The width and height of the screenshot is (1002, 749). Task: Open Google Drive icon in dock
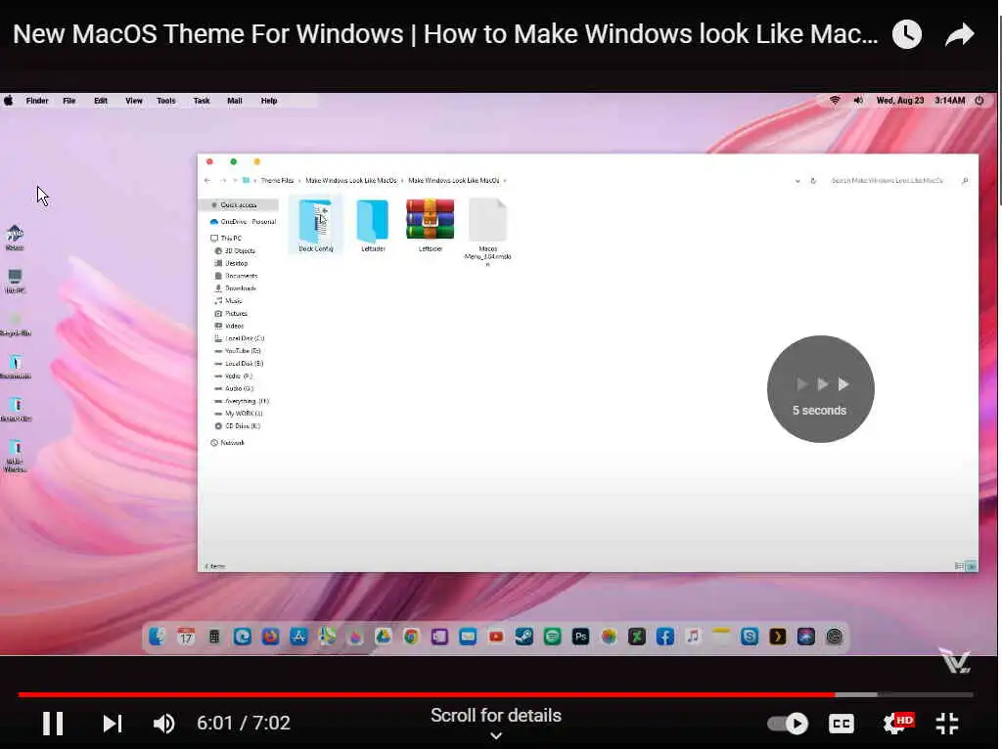tap(384, 637)
